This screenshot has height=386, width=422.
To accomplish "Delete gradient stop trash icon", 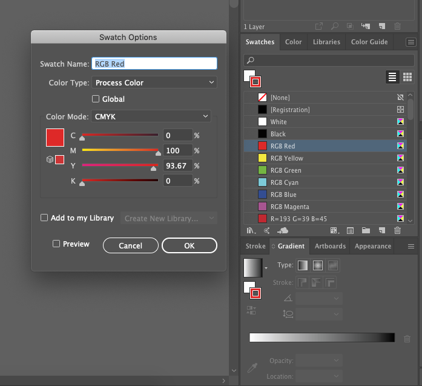I will tap(407, 339).
